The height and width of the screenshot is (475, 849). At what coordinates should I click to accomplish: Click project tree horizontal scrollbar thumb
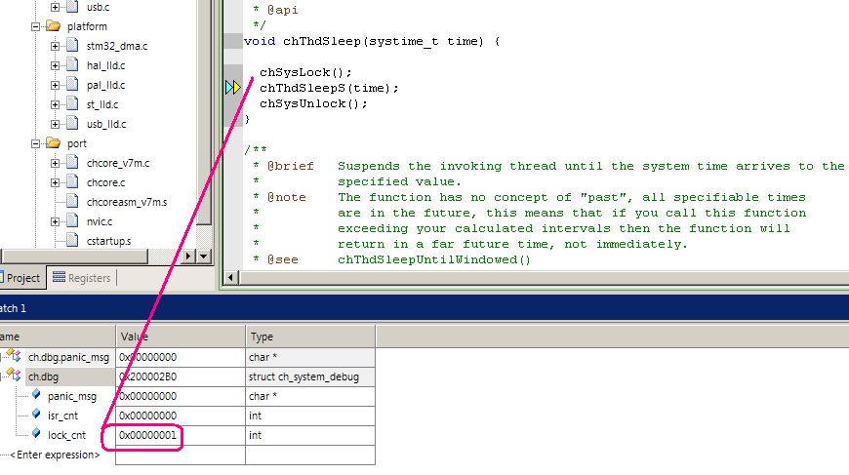pyautogui.click(x=73, y=257)
